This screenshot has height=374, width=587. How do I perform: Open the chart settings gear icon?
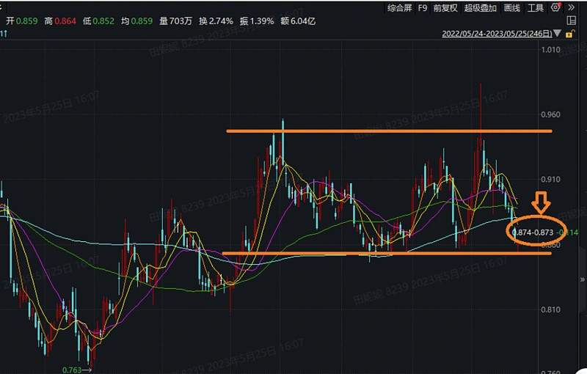point(556,7)
